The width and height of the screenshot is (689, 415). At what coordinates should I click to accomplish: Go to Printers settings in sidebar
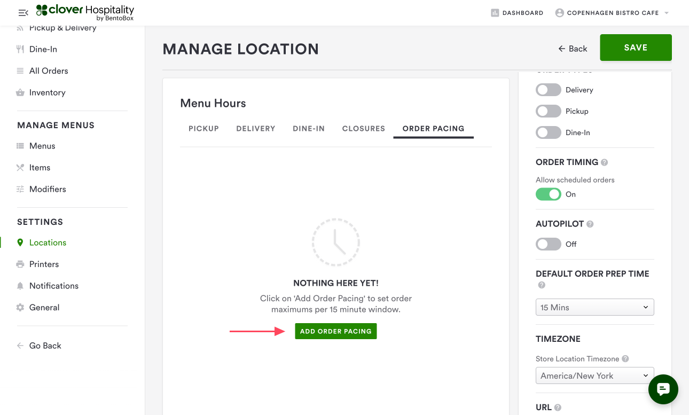44,264
